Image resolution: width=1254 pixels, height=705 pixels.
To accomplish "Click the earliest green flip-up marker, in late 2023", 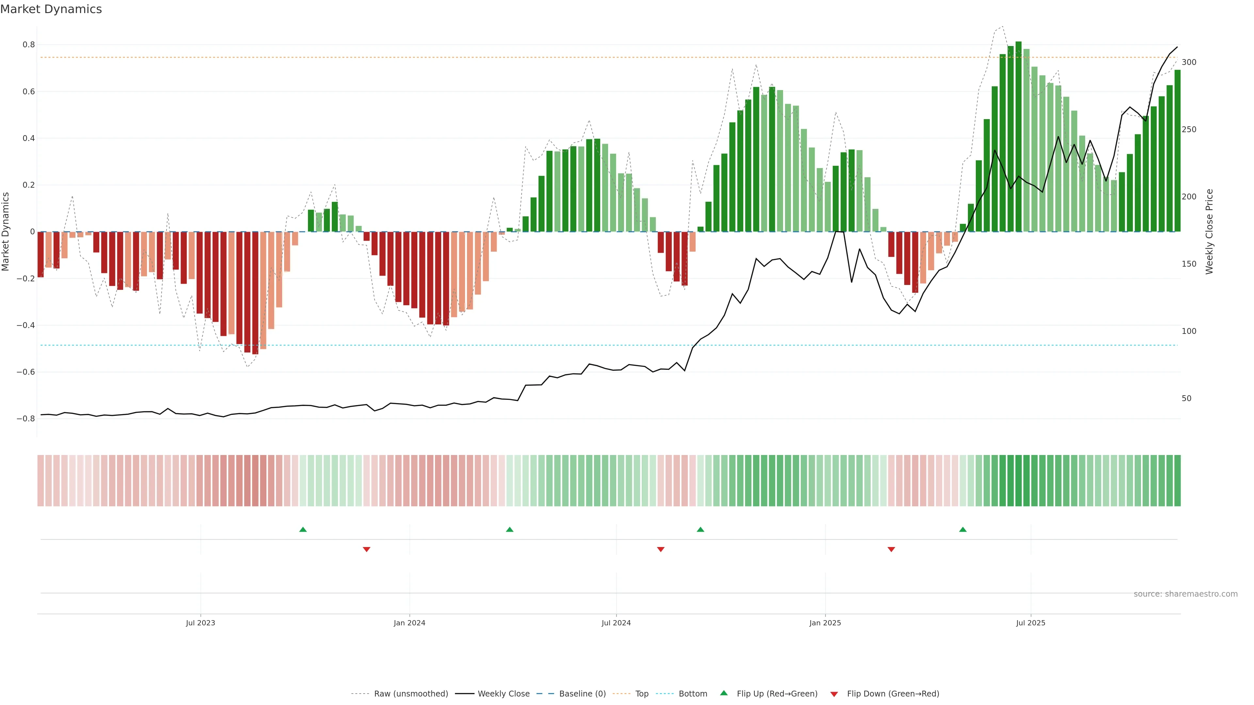I will tap(303, 529).
